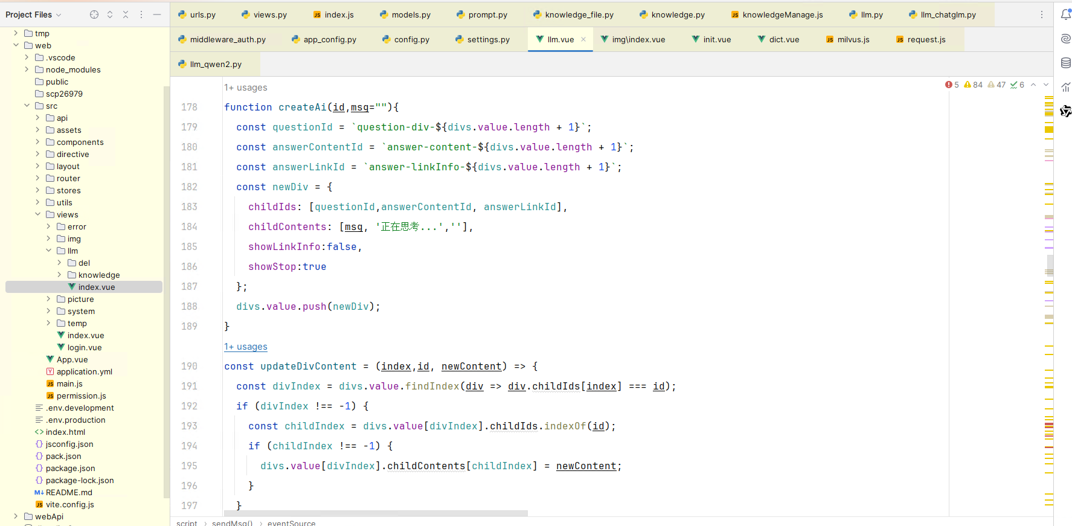Click the Expand All icon in the project panel
1072x526 pixels.
click(110, 14)
